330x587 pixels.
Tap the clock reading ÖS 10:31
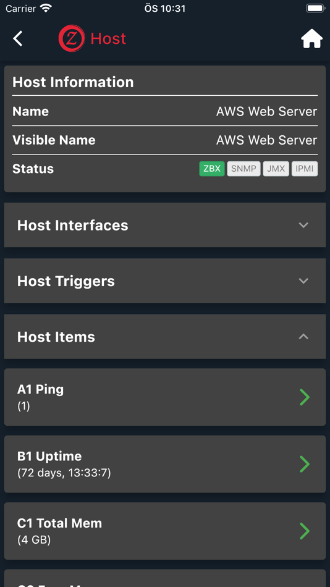pos(165,8)
